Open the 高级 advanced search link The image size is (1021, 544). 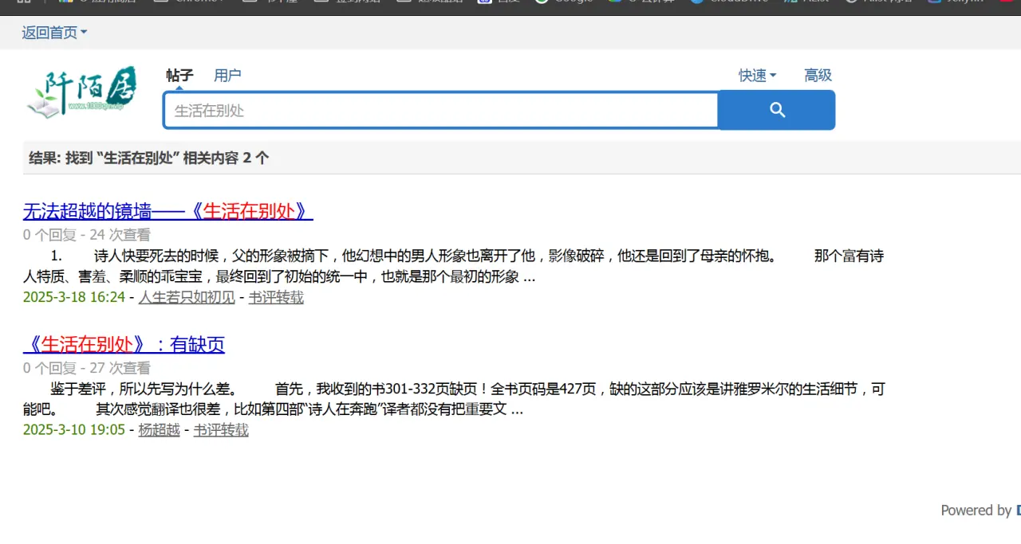[818, 75]
